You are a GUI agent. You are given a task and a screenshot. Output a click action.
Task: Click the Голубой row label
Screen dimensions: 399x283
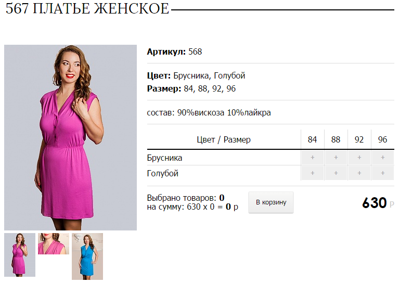click(x=163, y=173)
